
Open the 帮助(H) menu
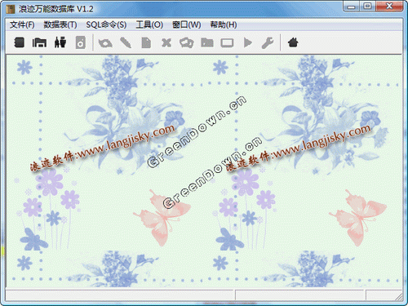point(224,24)
